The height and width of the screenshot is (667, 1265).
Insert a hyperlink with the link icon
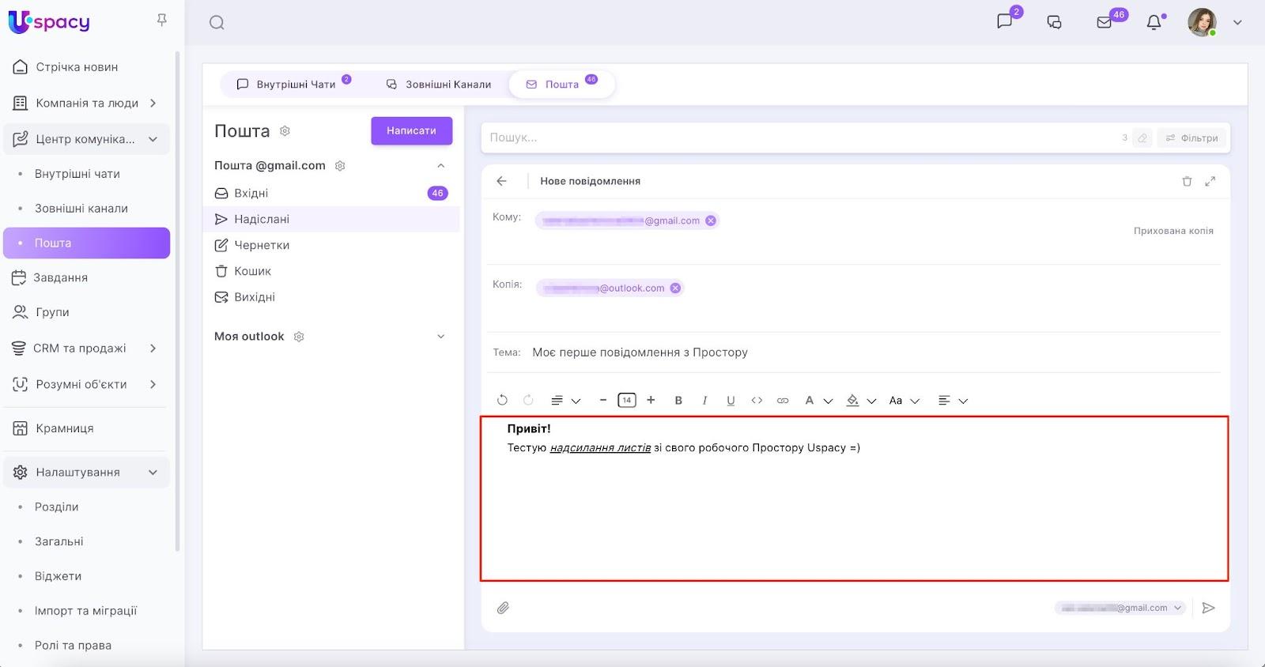tap(783, 401)
